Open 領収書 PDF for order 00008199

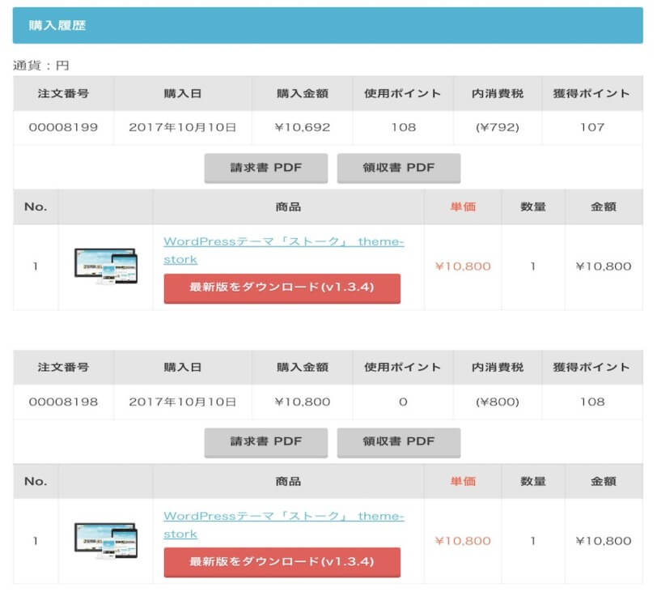point(398,168)
